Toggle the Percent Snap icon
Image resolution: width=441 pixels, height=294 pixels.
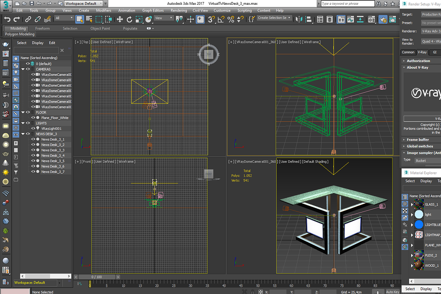(x=231, y=19)
